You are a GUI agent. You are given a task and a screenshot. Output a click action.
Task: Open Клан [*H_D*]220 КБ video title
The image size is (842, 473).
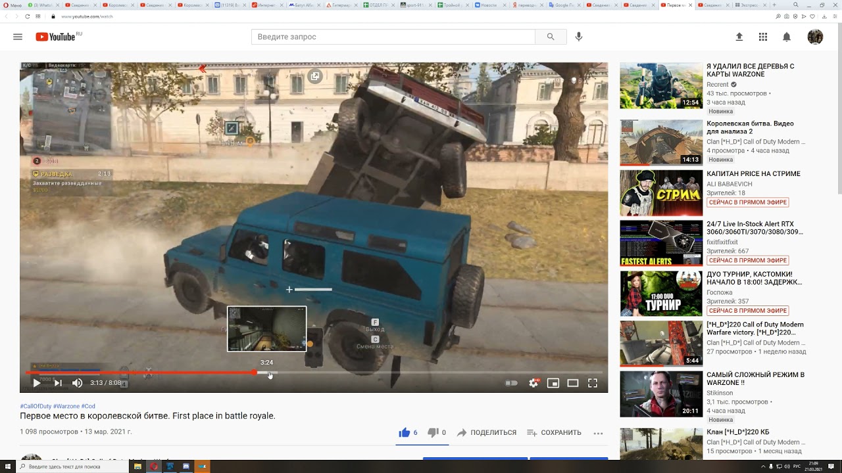[x=737, y=432]
